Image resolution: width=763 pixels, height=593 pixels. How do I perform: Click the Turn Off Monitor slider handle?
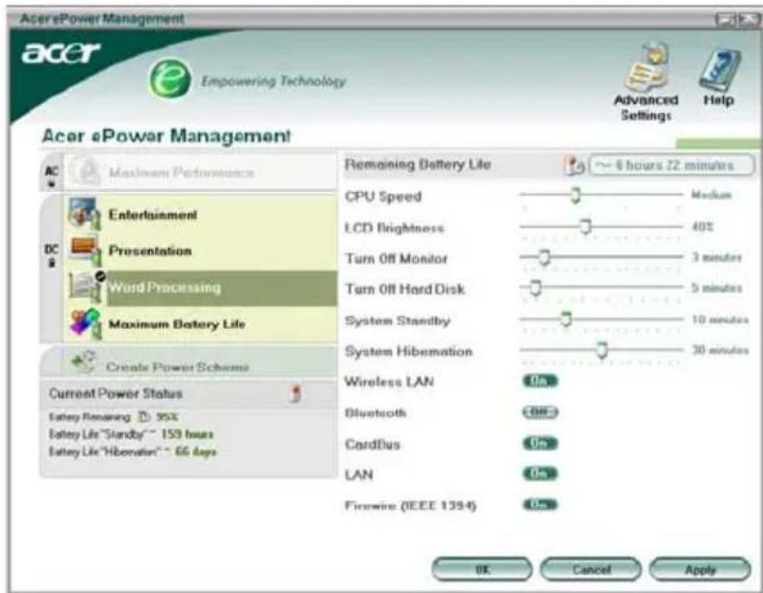coord(544,257)
